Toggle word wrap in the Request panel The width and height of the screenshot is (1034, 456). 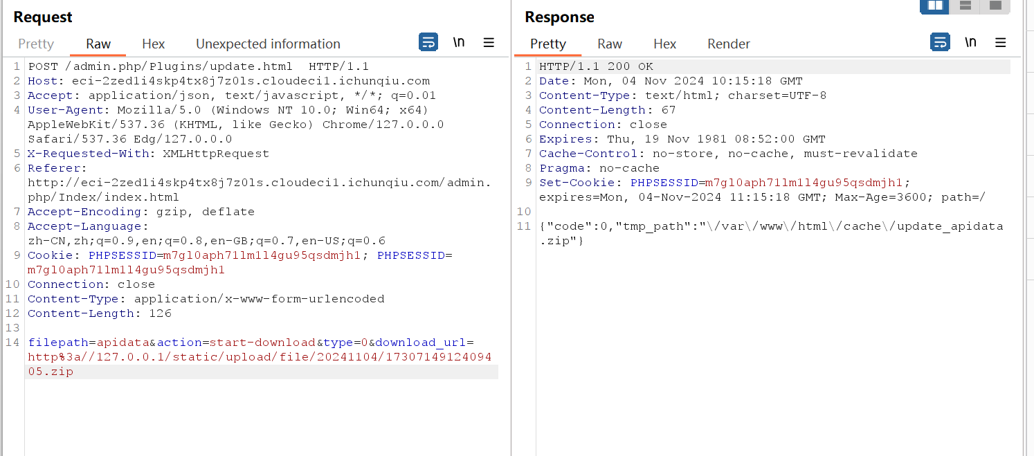[428, 42]
